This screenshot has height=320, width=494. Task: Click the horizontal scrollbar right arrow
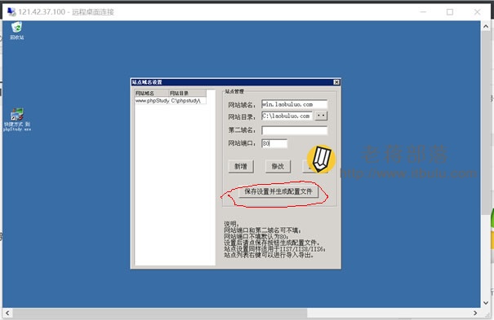(475, 313)
